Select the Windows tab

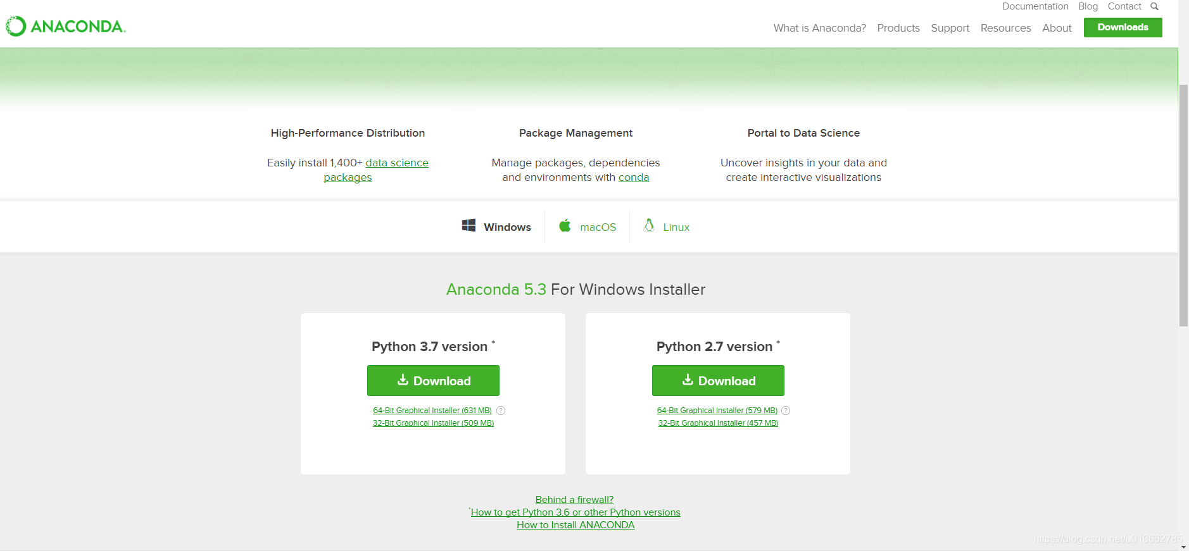[x=497, y=226]
